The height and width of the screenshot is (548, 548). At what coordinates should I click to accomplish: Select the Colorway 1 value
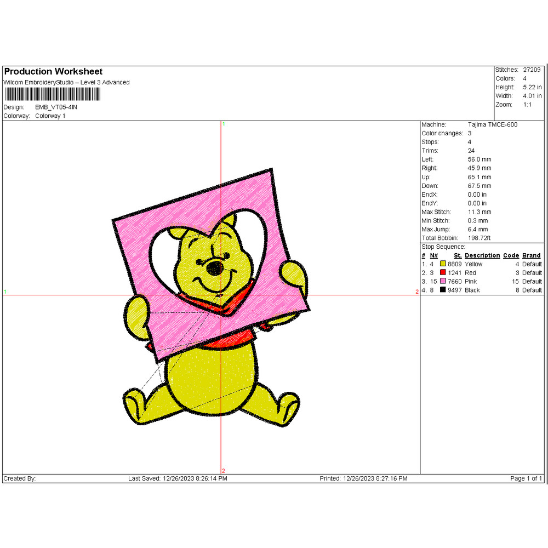click(x=50, y=116)
